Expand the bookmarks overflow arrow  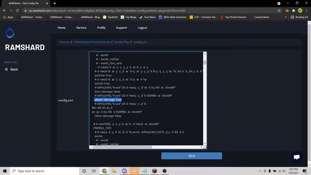286,17
